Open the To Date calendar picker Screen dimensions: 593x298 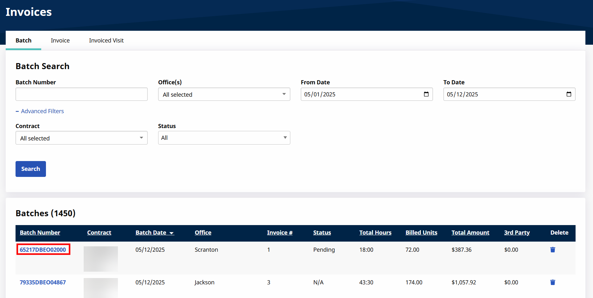569,94
